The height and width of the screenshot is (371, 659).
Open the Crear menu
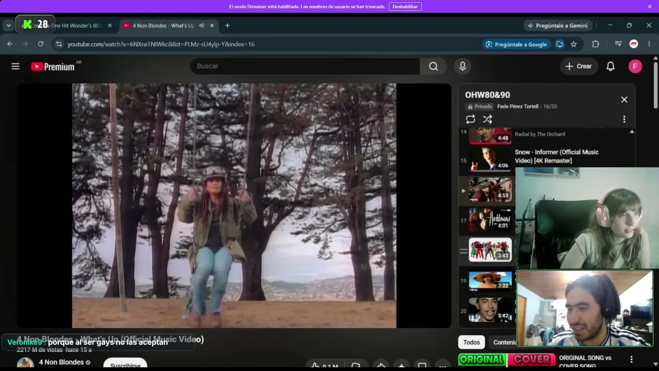[x=579, y=66]
